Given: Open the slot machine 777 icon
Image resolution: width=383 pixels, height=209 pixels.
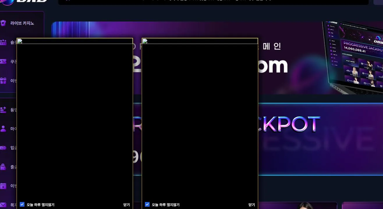Looking at the screenshot, I should (x=3, y=42).
